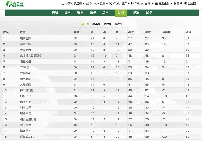The width and height of the screenshot is (202, 141).
Task: Expand the Taiwan 台灣 dropdown arrow
Action: [152, 4]
